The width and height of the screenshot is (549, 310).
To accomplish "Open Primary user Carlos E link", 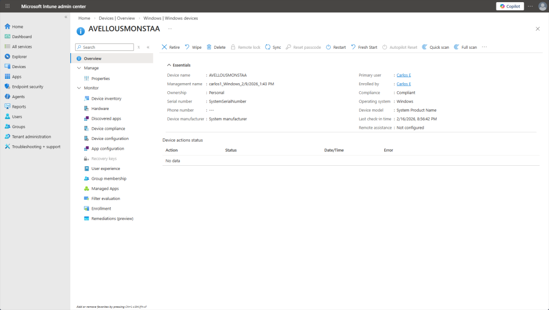I will click(403, 75).
